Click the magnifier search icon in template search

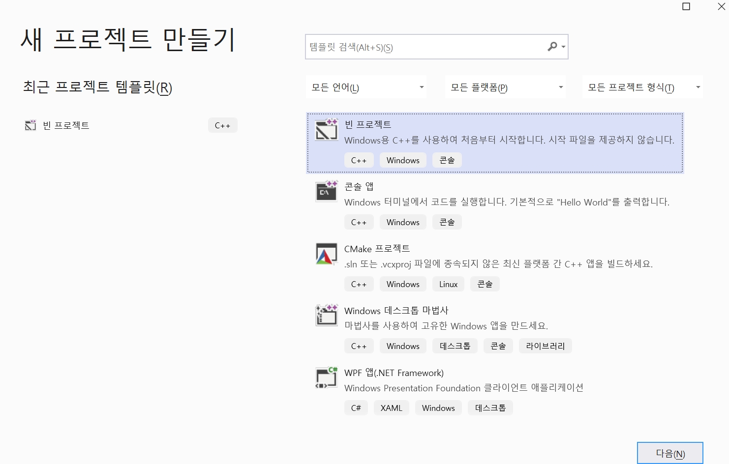(x=553, y=47)
